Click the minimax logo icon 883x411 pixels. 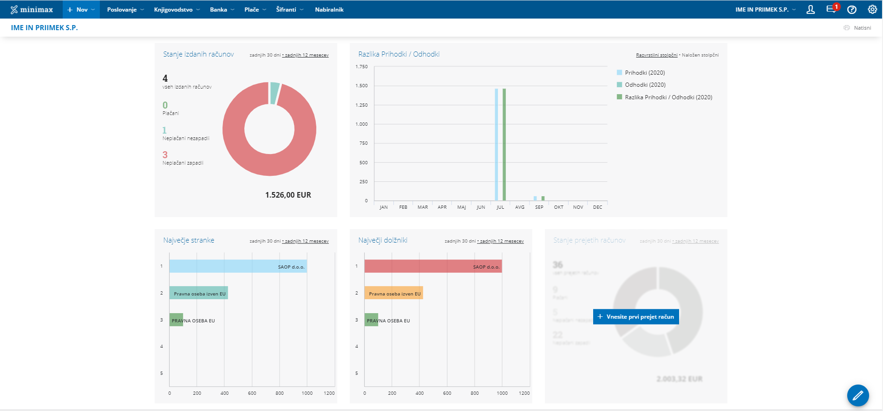(14, 10)
